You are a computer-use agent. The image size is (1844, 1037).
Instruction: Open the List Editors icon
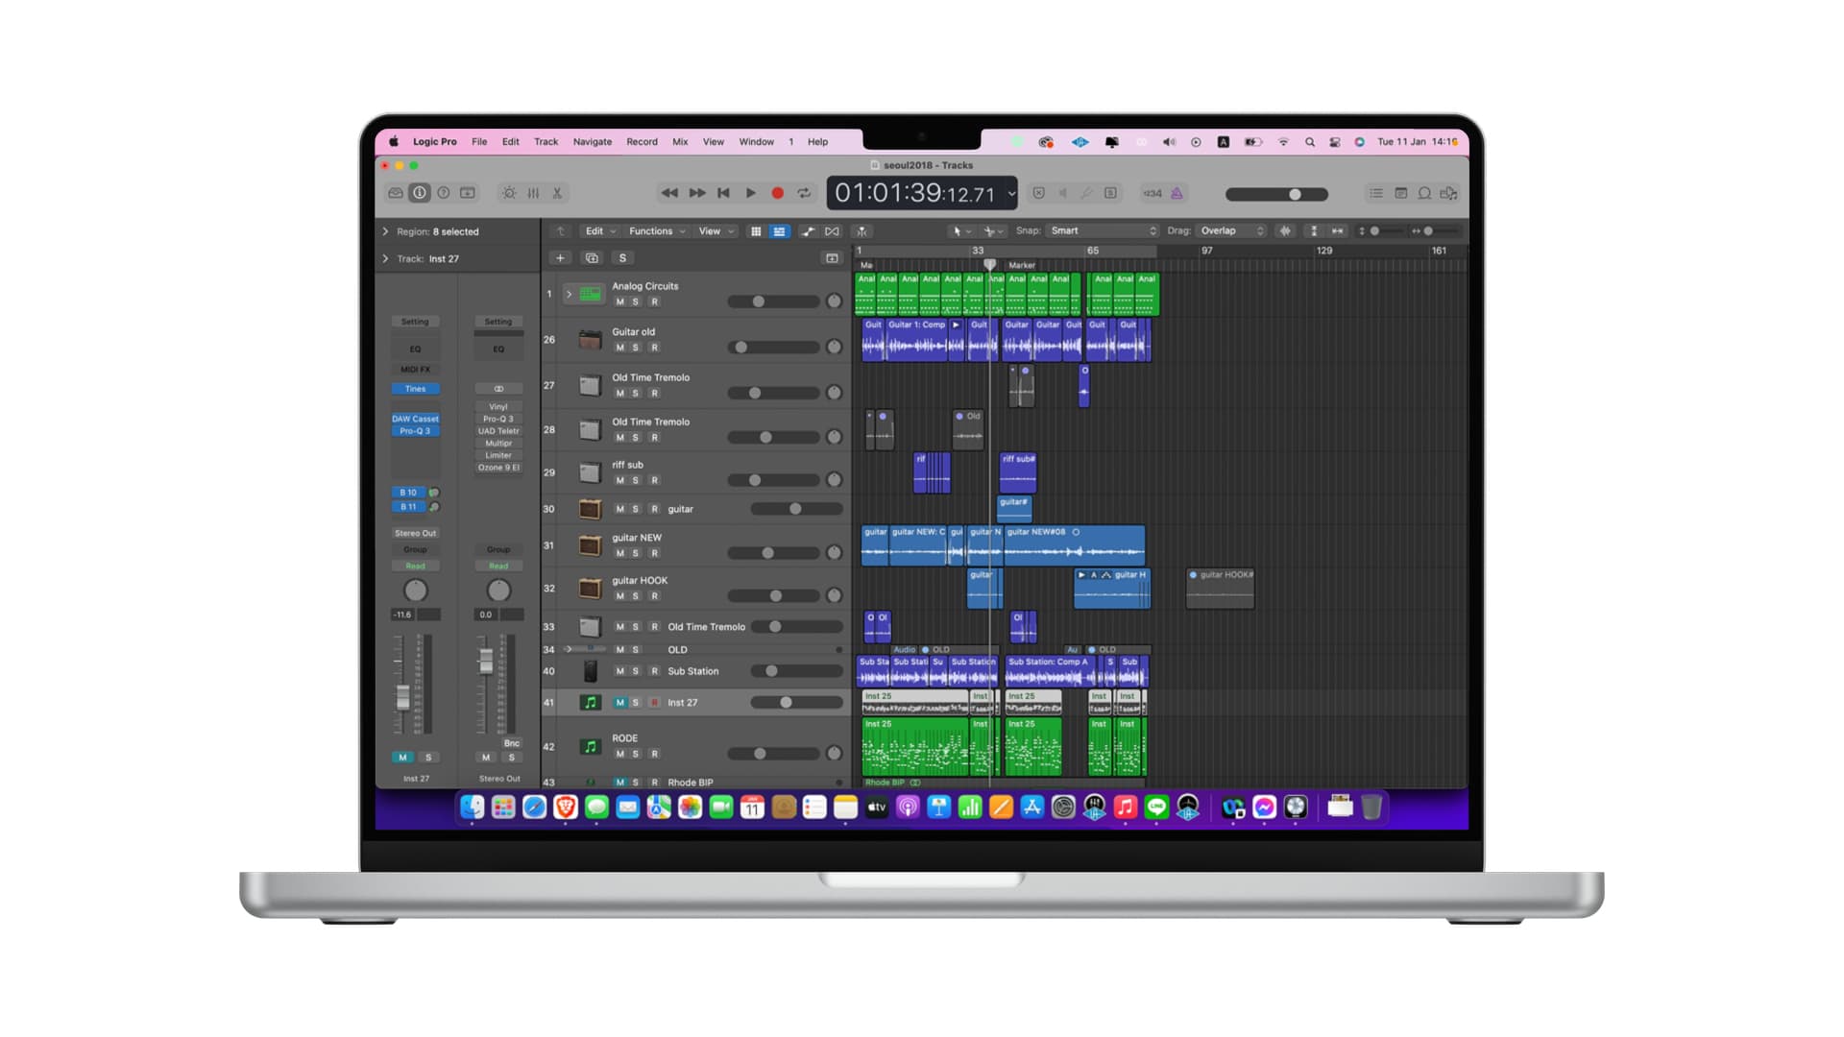tap(1376, 193)
